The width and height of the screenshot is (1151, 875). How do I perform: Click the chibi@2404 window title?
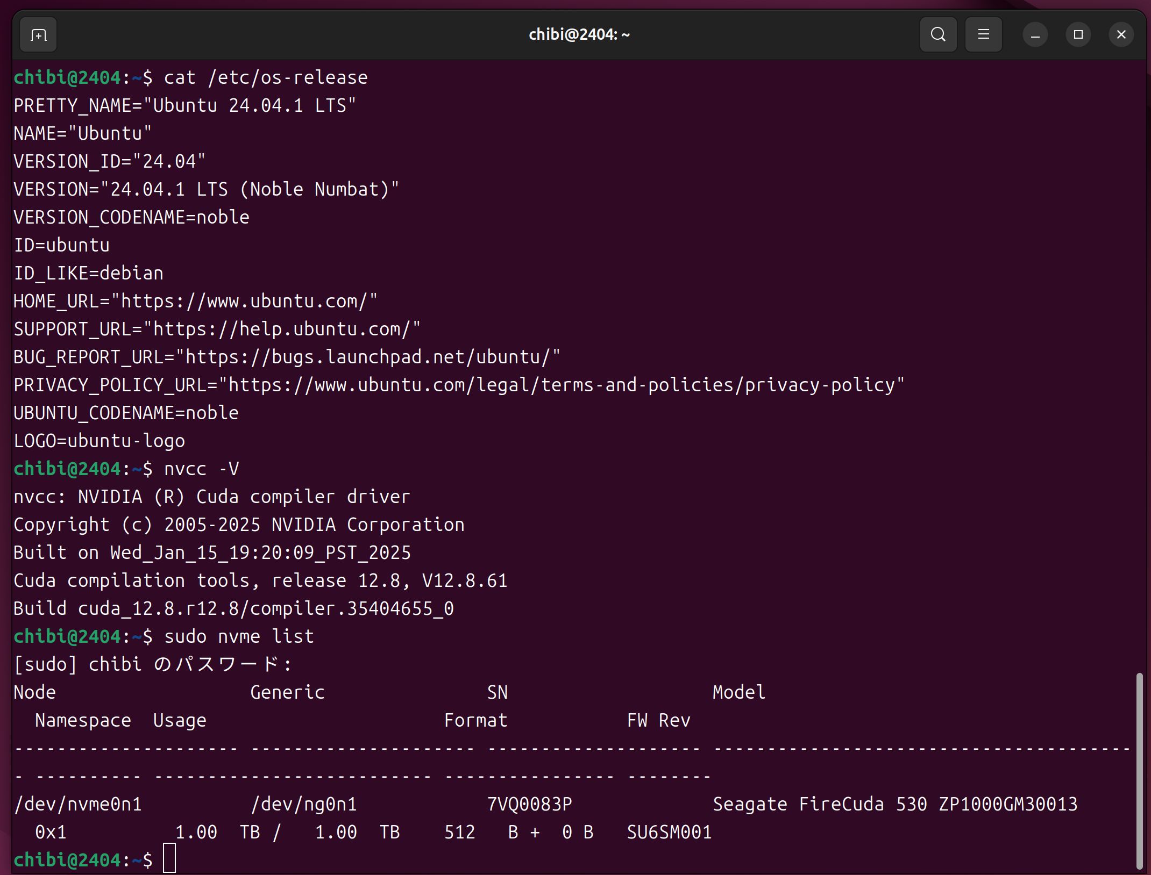click(579, 35)
